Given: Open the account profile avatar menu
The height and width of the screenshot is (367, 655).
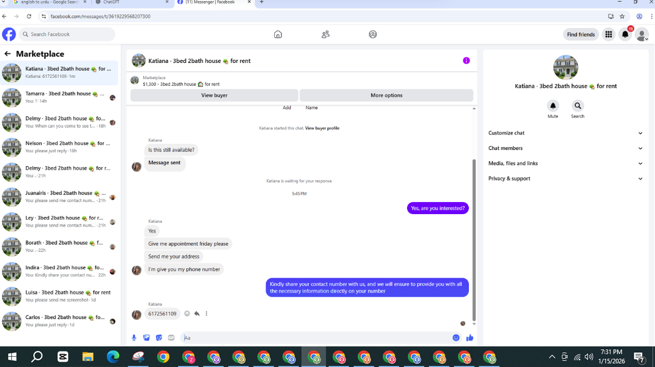Looking at the screenshot, I should (642, 34).
